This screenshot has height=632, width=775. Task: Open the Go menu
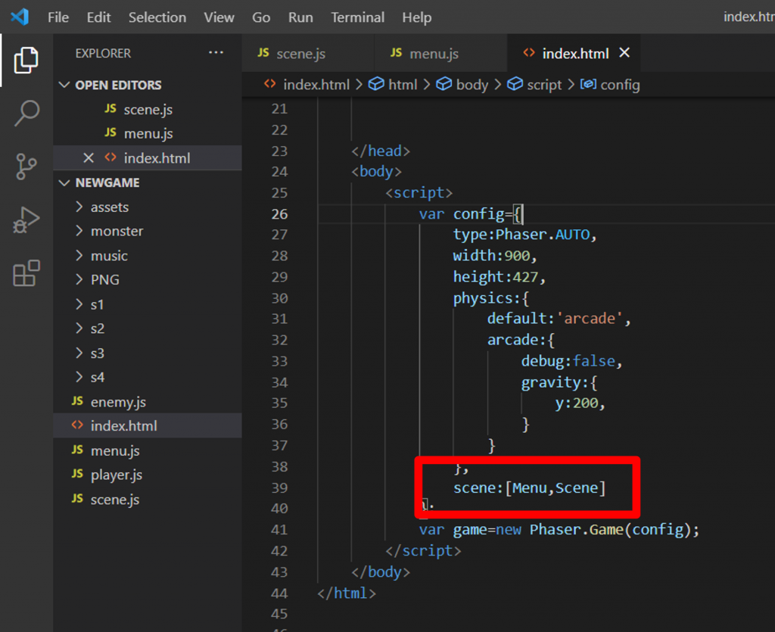[x=261, y=17]
